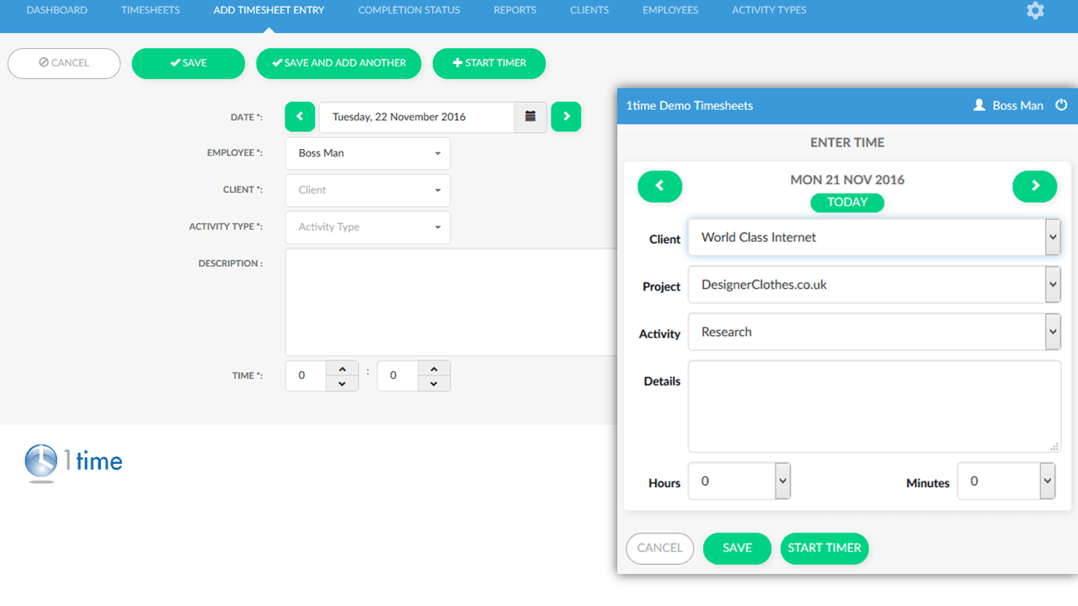Click the power logout icon

tap(1061, 105)
